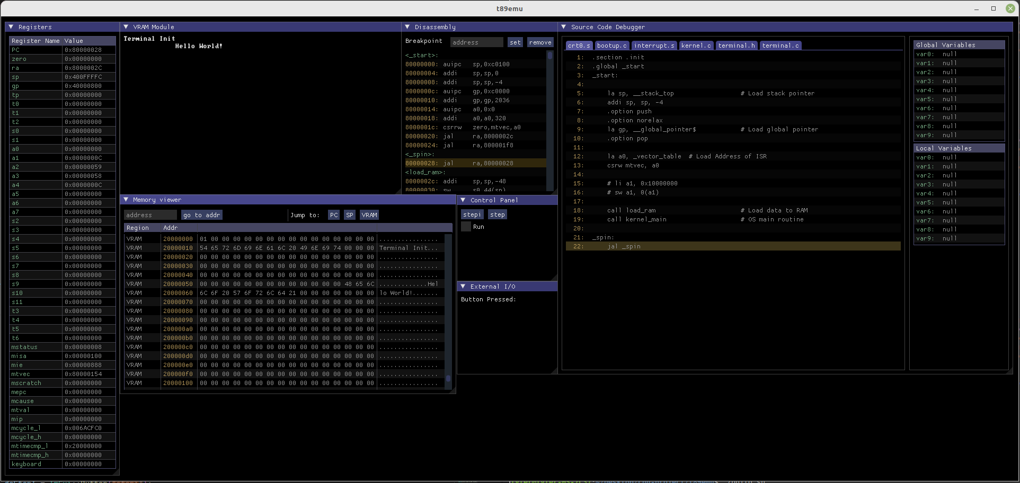The image size is (1020, 483).
Task: Select memory row at address 20000100
Action: tap(285, 383)
